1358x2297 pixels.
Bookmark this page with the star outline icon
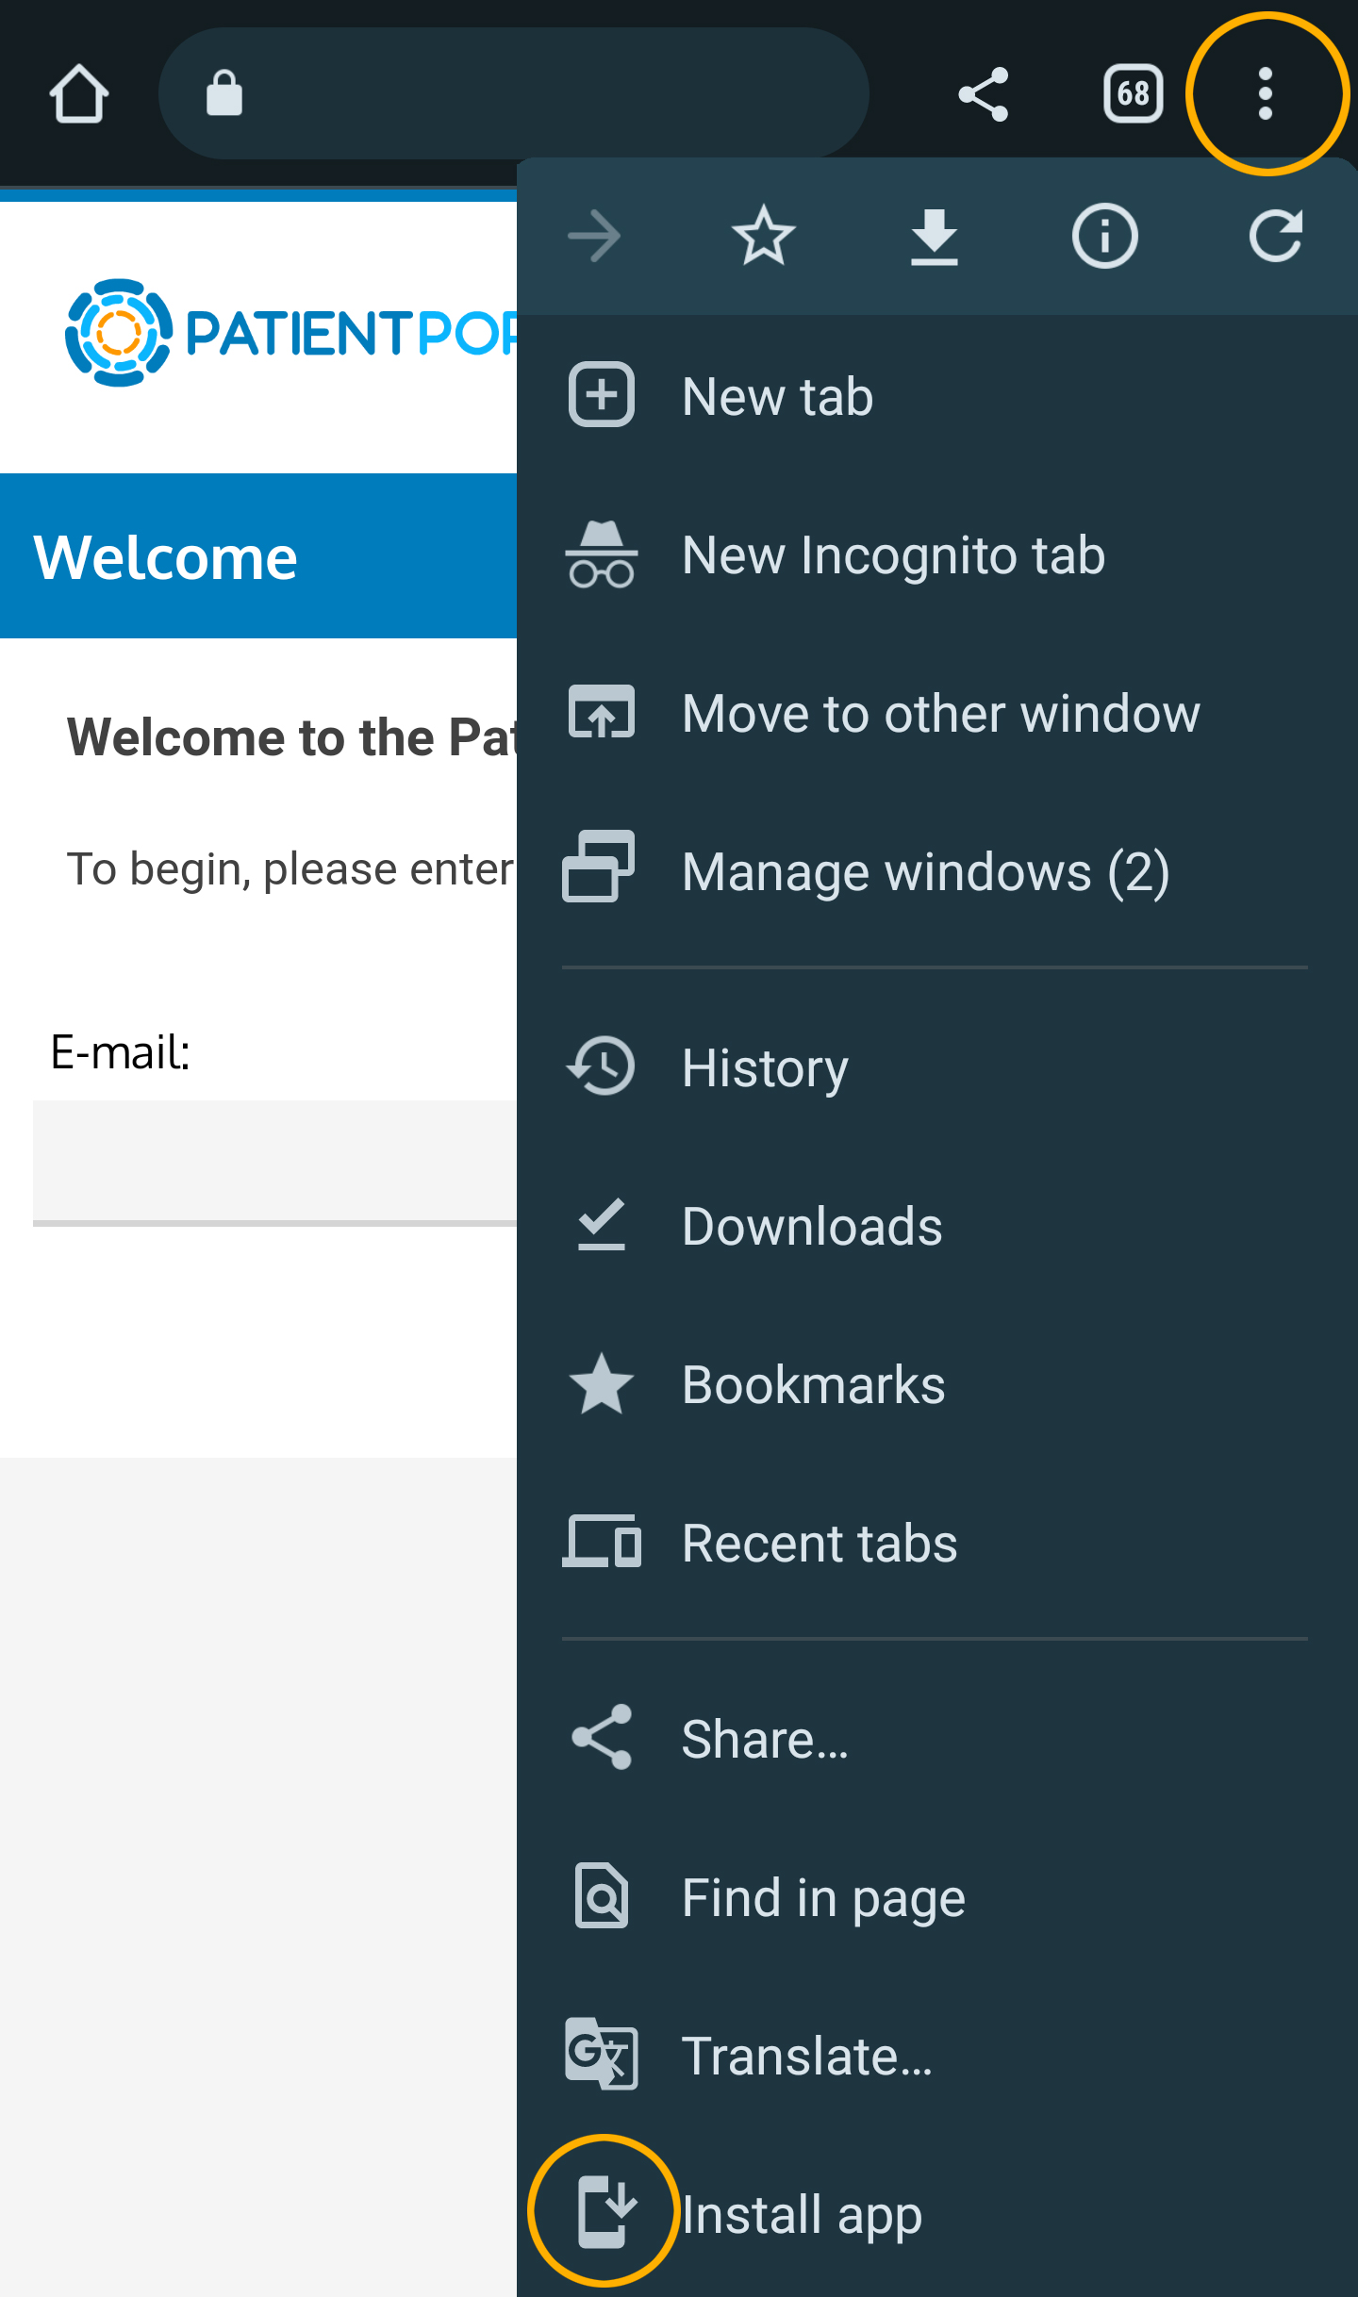pyautogui.click(x=763, y=236)
